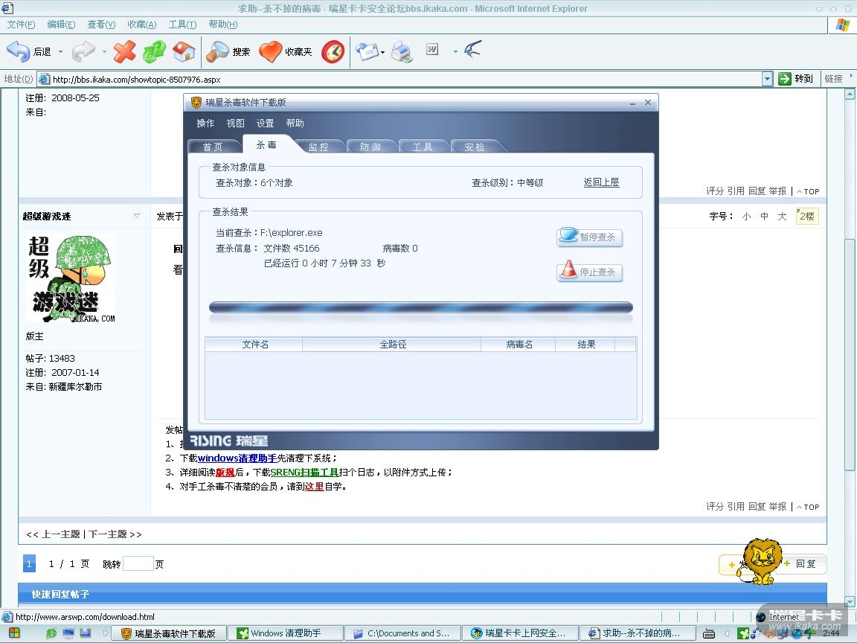Click 返回上层 link in Rising
857x643 pixels.
click(x=601, y=182)
